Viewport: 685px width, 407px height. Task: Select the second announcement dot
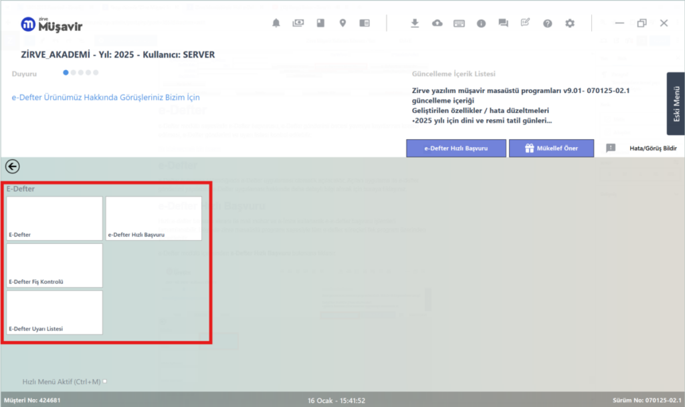coord(74,72)
